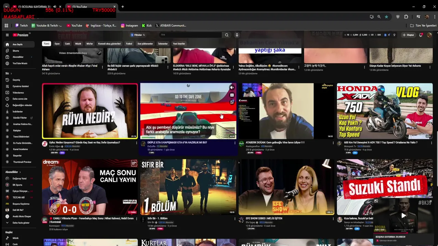Open more options for RÜYA NEDİR video
Screen dimensions: 438x246
click(x=137, y=143)
